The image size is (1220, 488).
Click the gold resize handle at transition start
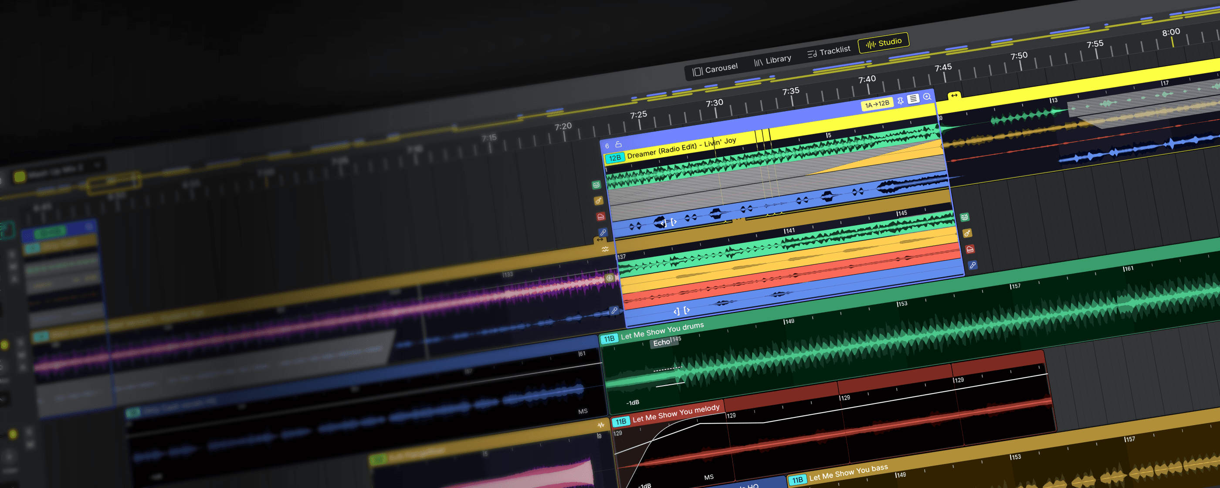(x=600, y=240)
